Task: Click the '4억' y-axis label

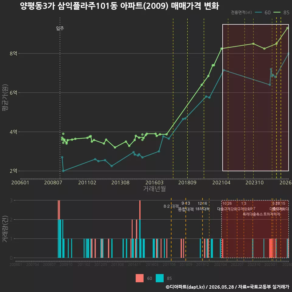Action: [x=13, y=132]
